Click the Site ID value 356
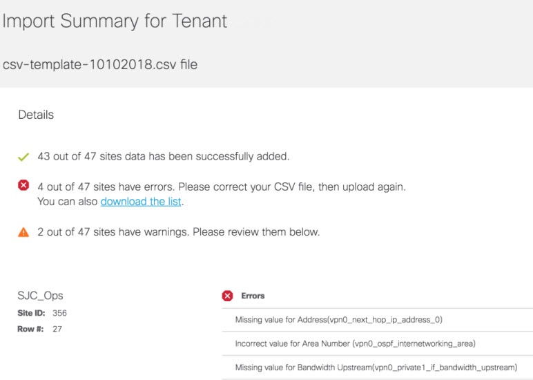 (x=60, y=313)
